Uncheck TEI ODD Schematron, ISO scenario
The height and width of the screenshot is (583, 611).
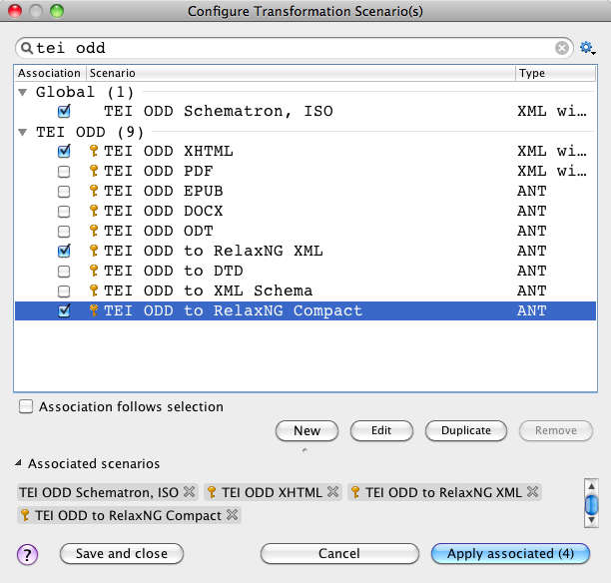[64, 112]
